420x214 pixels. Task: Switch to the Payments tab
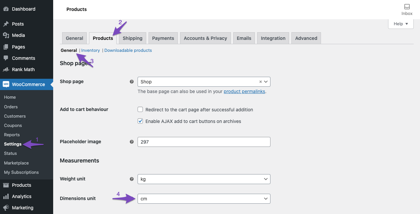pos(163,38)
